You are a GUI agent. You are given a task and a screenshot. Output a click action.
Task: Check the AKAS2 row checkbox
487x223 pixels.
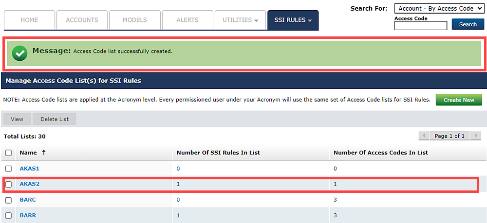(8, 184)
